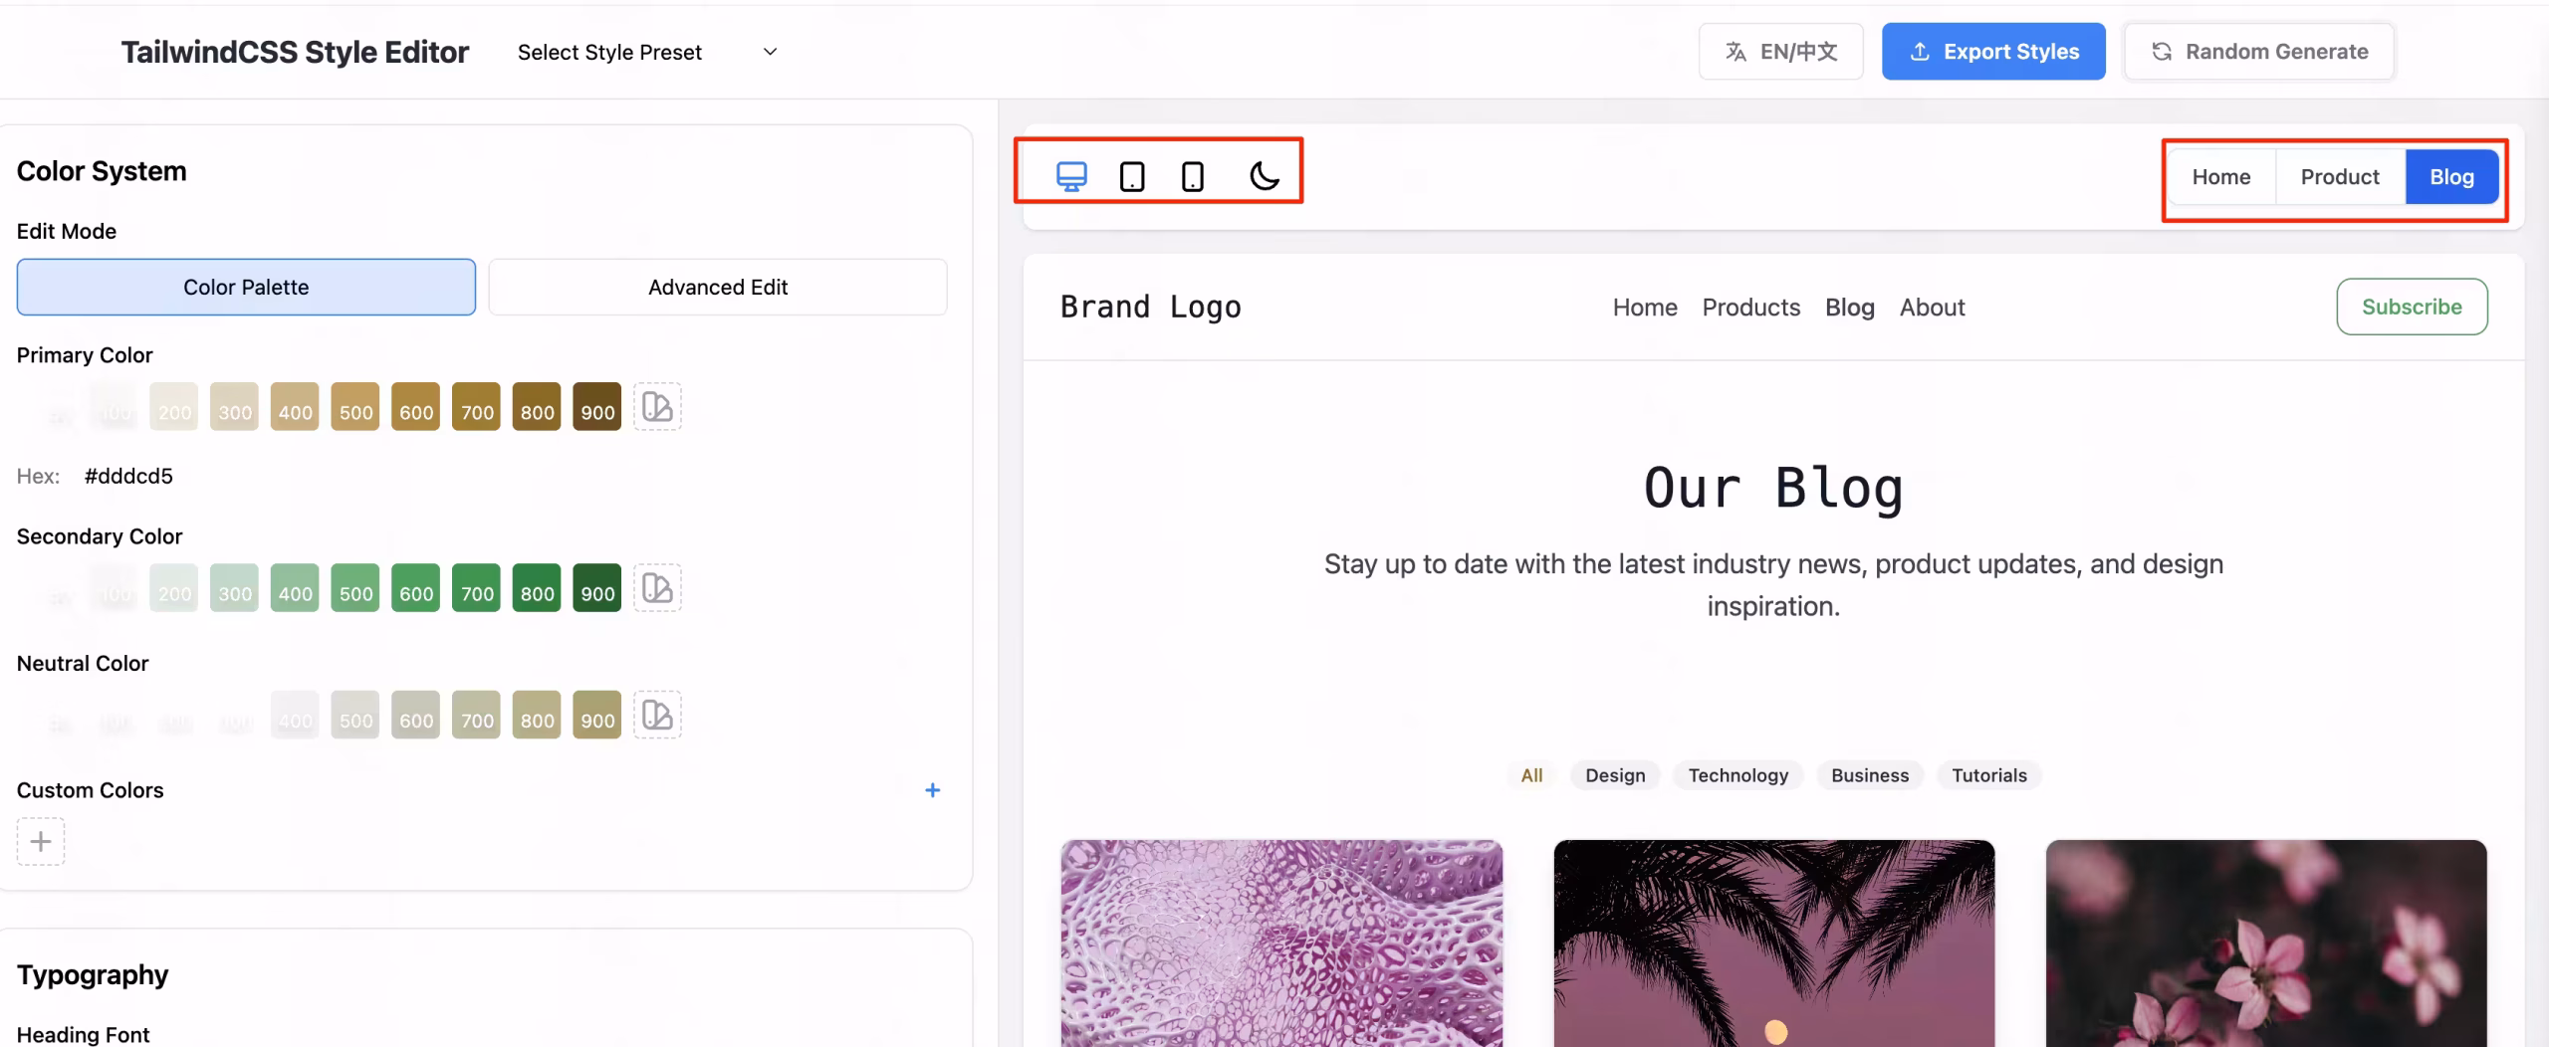
Task: Open Primary Color palette picker icon
Action: tap(657, 407)
